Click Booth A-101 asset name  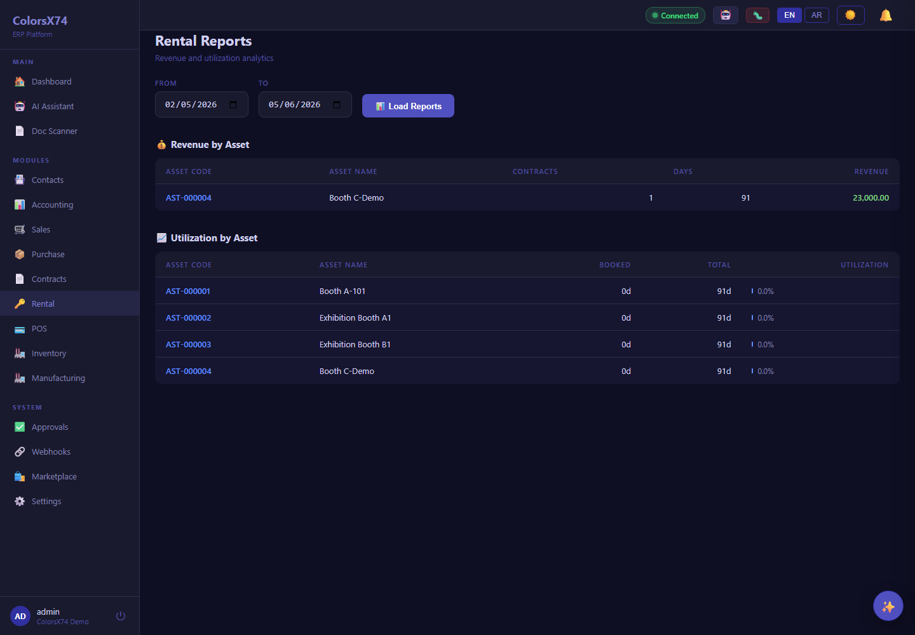[342, 291]
